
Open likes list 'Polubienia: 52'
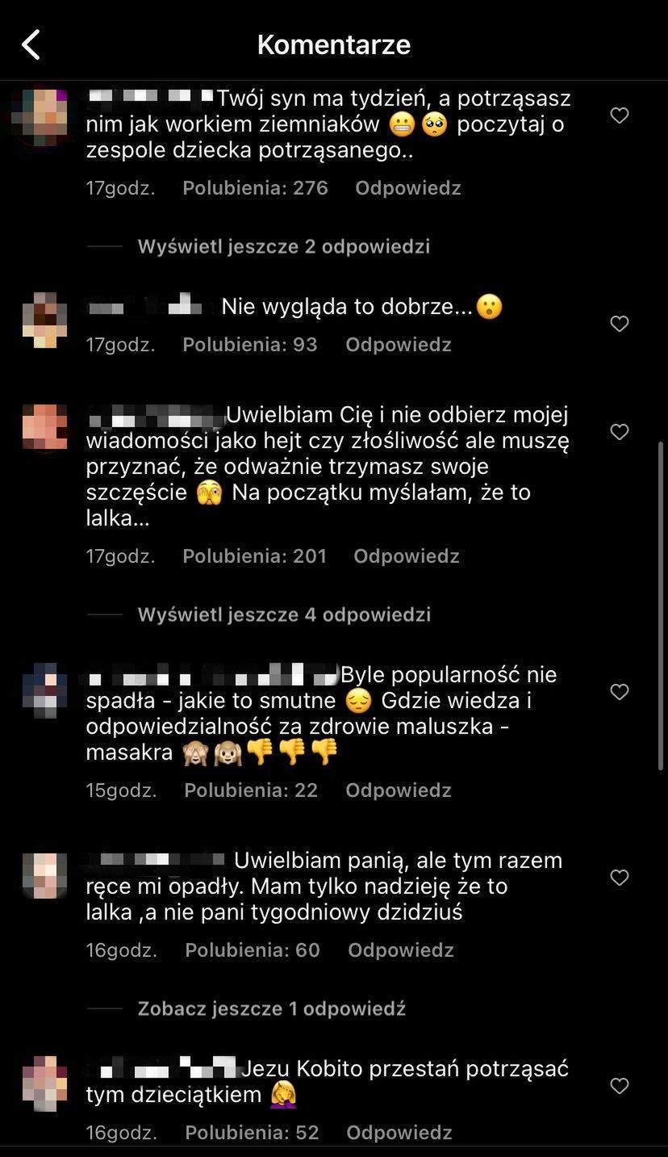[252, 1133]
